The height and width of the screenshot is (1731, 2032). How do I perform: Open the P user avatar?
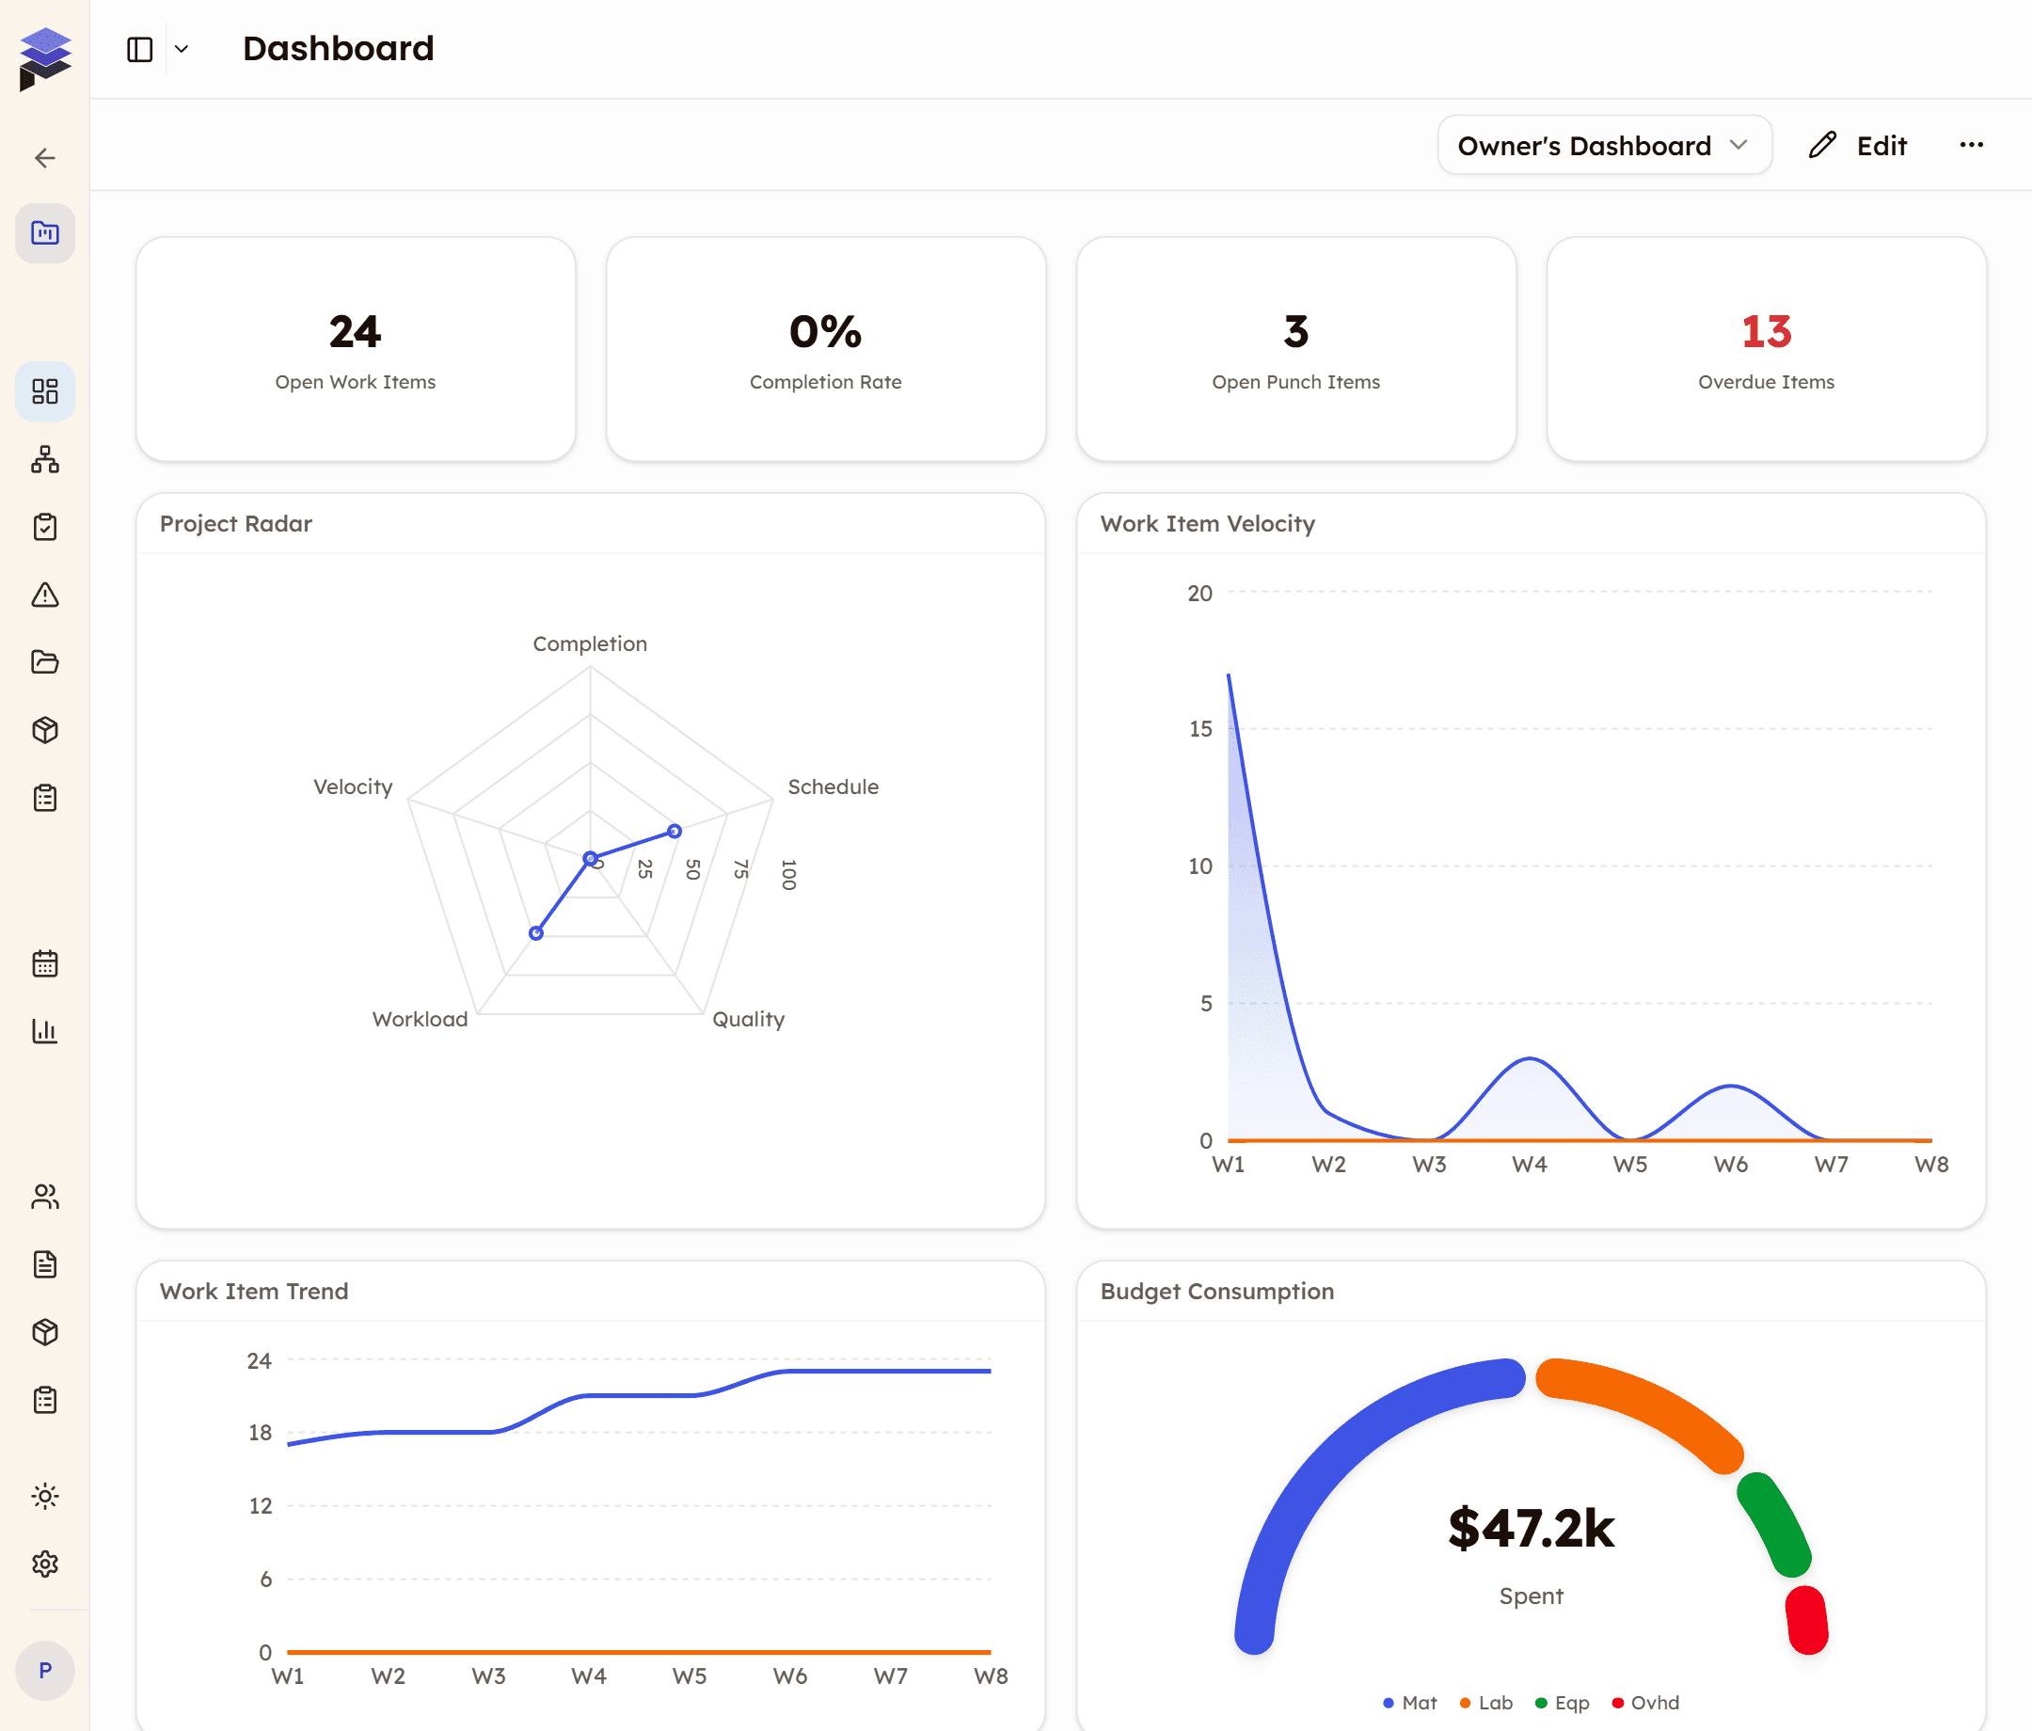coord(45,1670)
